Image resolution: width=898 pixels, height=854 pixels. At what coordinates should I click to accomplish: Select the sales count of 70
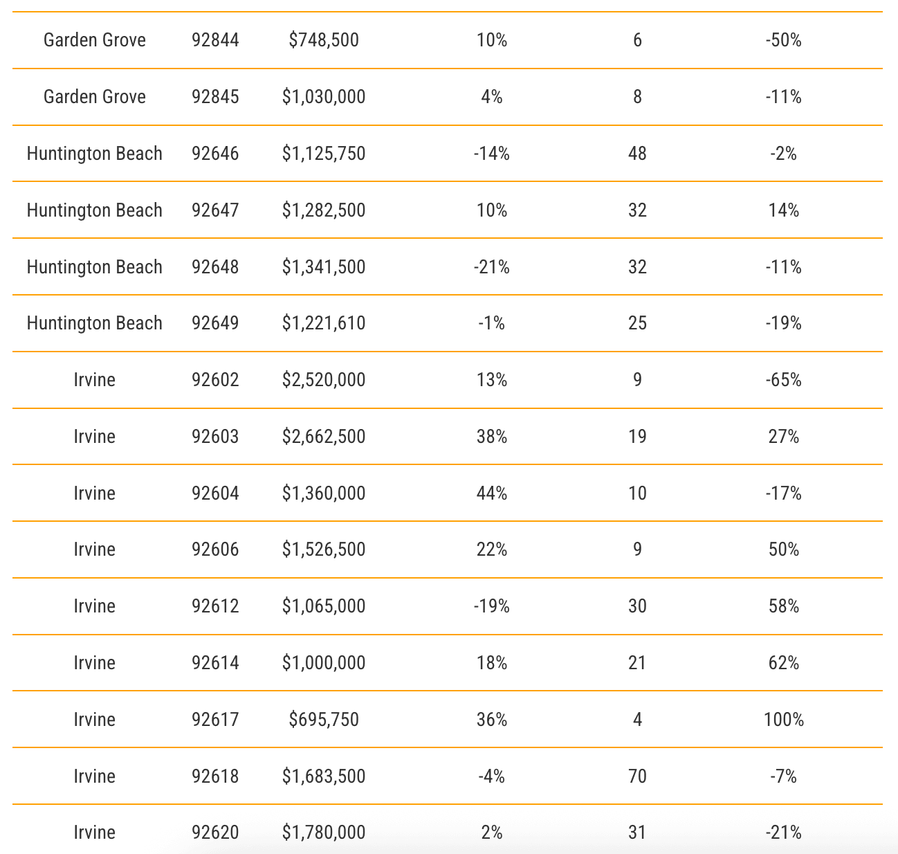(x=637, y=776)
